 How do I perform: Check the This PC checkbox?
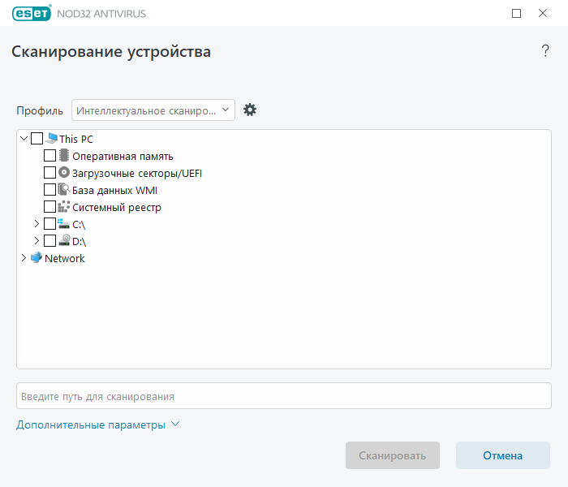click(37, 139)
